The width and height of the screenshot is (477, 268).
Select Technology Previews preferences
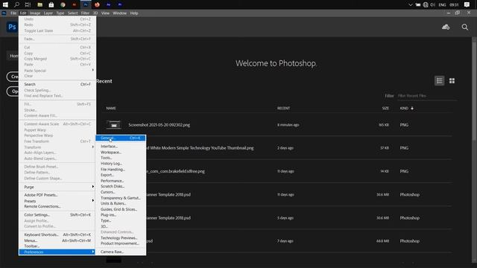(121, 238)
